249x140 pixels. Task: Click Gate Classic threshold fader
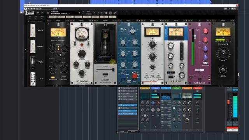[195, 37]
